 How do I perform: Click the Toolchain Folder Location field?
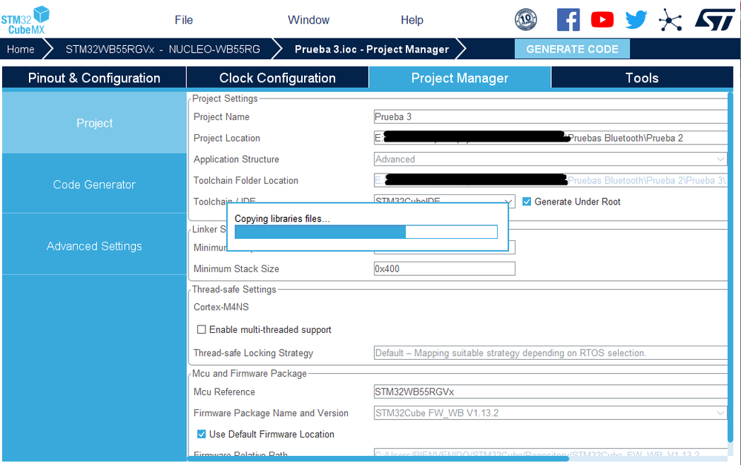(x=550, y=180)
